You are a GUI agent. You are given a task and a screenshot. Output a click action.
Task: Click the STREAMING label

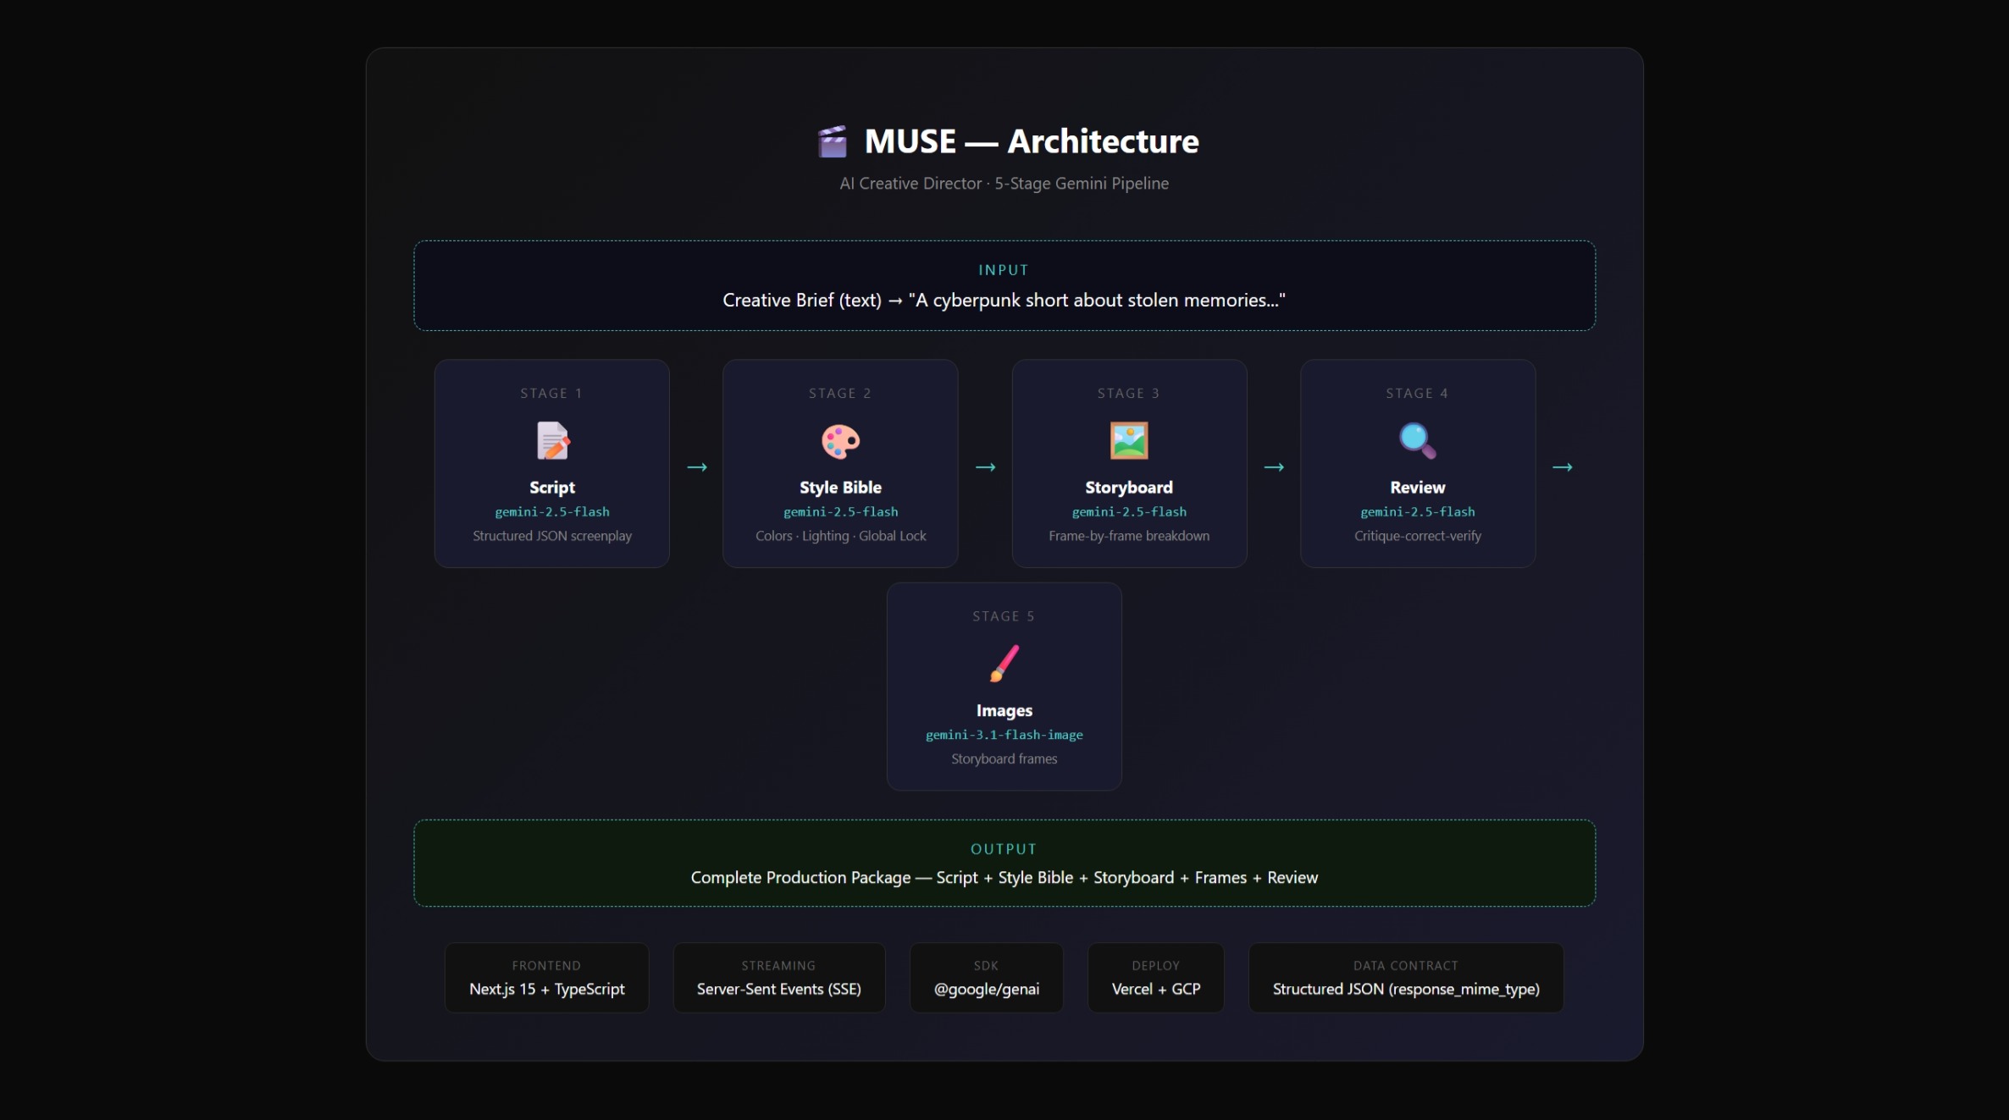778,966
